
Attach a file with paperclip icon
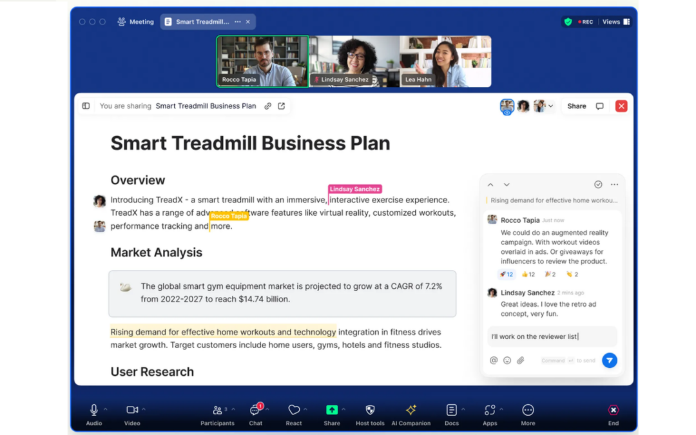pos(521,360)
